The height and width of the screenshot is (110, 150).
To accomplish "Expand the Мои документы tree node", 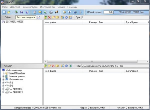I will pyautogui.click(x=3, y=76).
